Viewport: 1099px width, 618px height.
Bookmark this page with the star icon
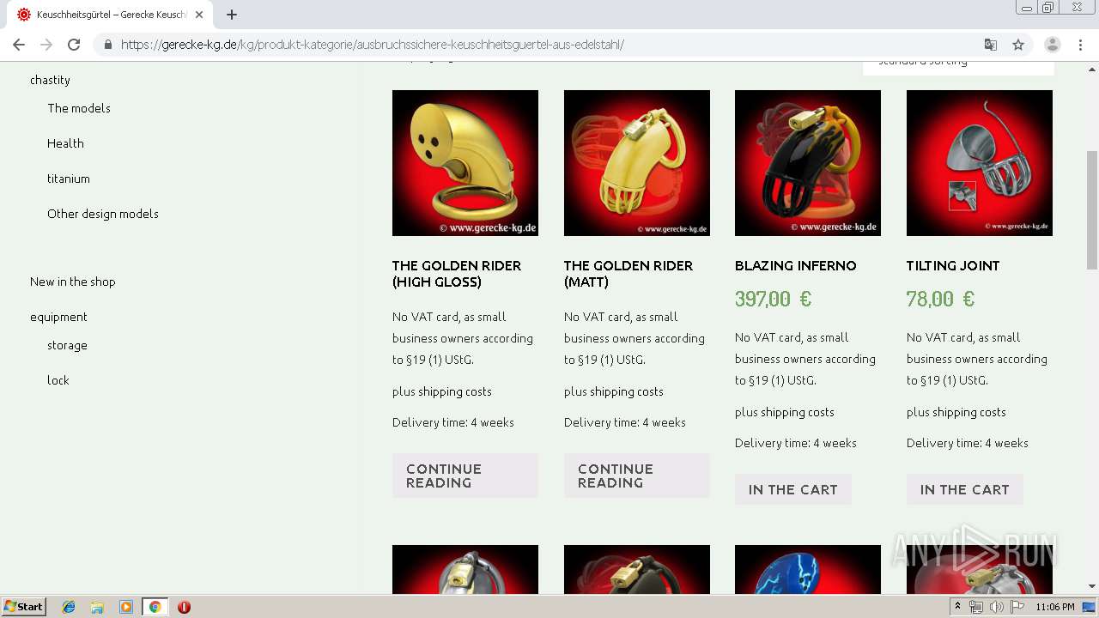(x=1018, y=45)
